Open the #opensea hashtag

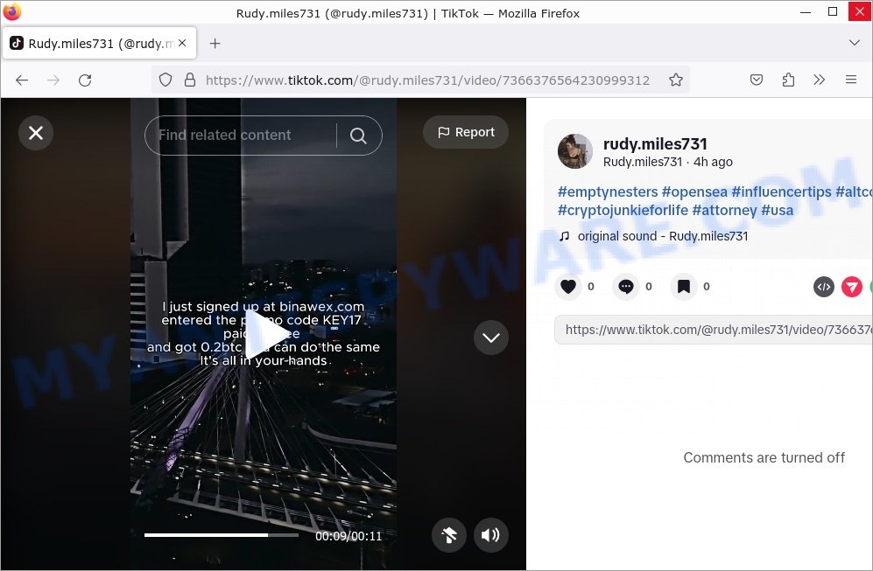click(694, 191)
